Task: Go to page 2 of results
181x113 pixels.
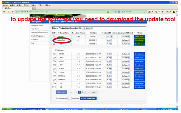Action: tap(83, 92)
